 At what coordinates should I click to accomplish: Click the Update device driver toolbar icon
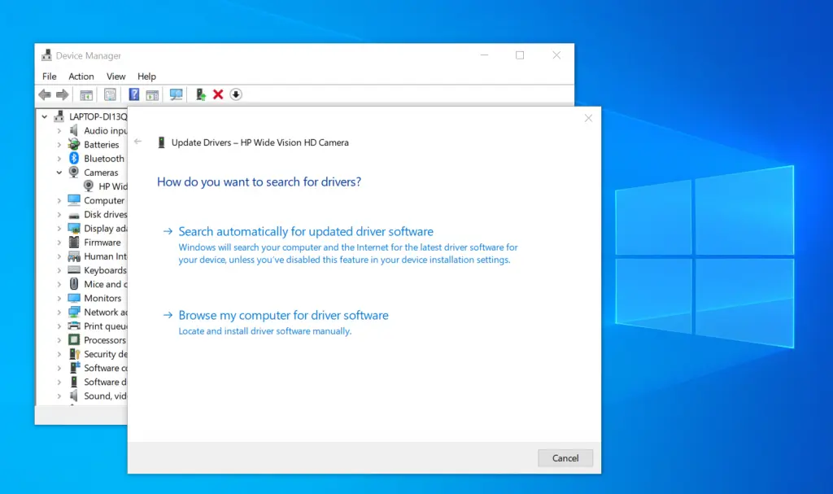coord(200,94)
